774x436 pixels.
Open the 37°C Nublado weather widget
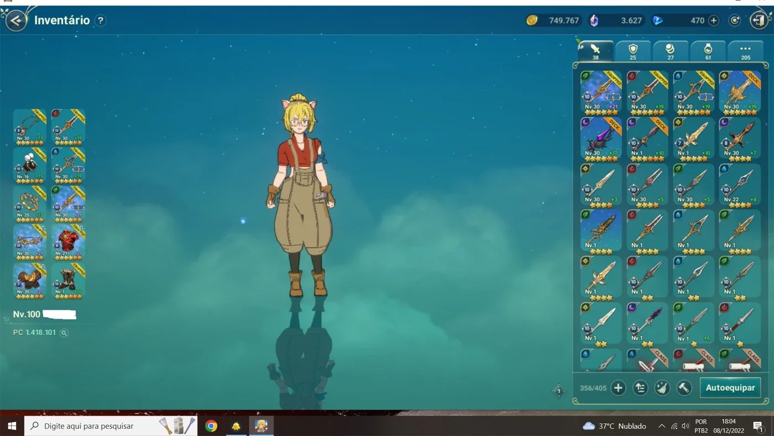click(614, 426)
